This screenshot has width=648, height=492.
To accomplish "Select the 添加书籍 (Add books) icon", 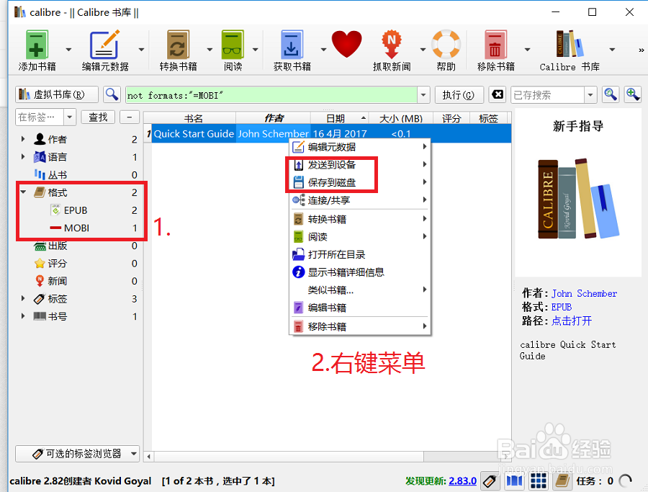I will point(36,45).
